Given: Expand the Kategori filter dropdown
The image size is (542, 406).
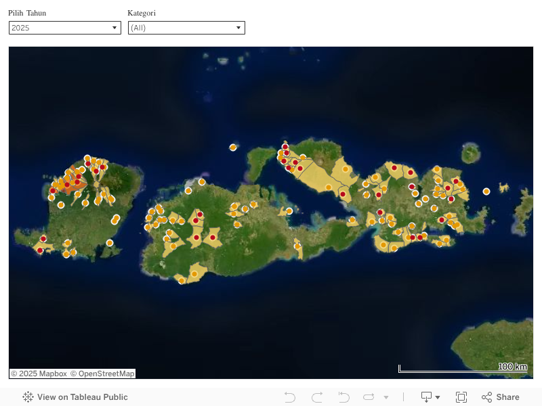Looking at the screenshot, I should tap(238, 28).
